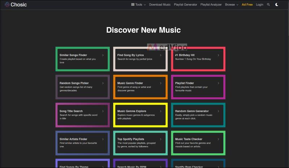
Task: Click arrow on Similar Songs Finder card
Action: [103, 55]
